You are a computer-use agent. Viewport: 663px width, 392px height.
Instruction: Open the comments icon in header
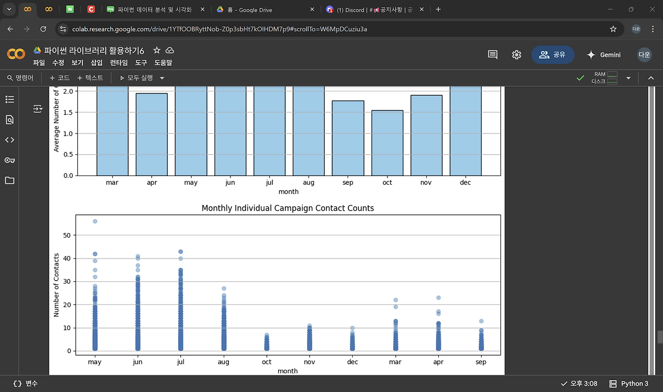(493, 55)
